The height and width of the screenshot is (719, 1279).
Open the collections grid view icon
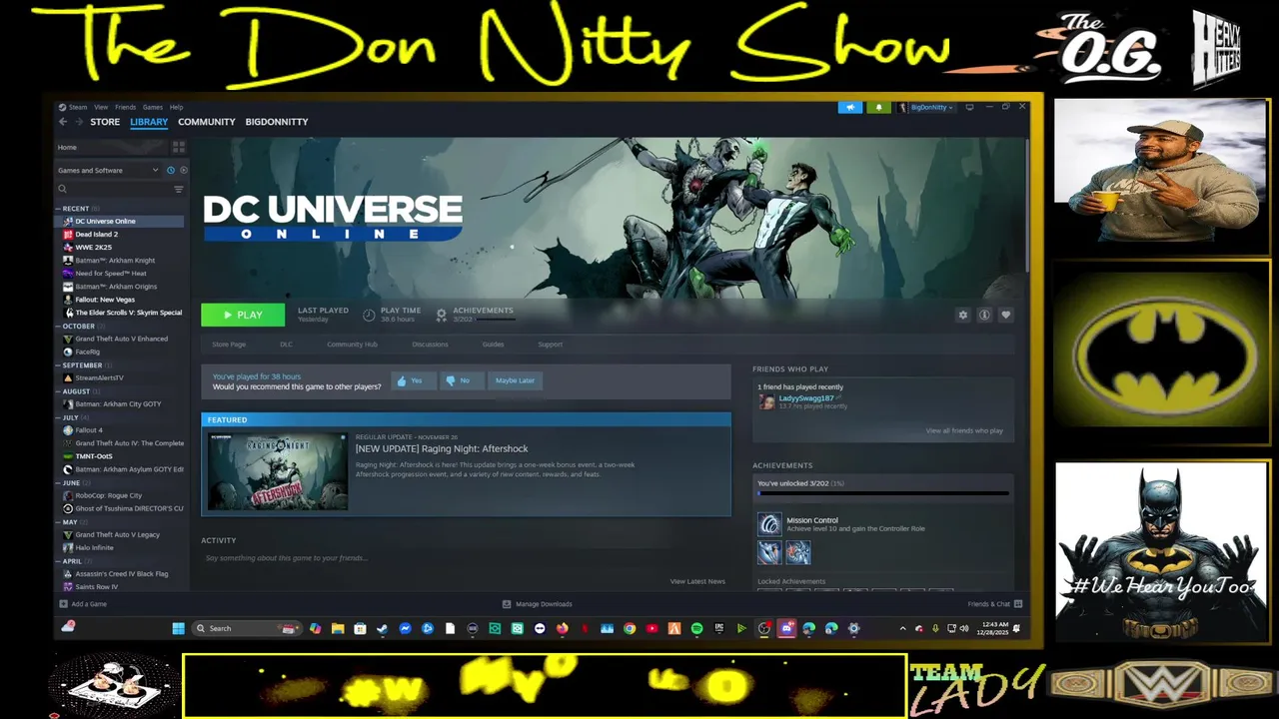179,147
